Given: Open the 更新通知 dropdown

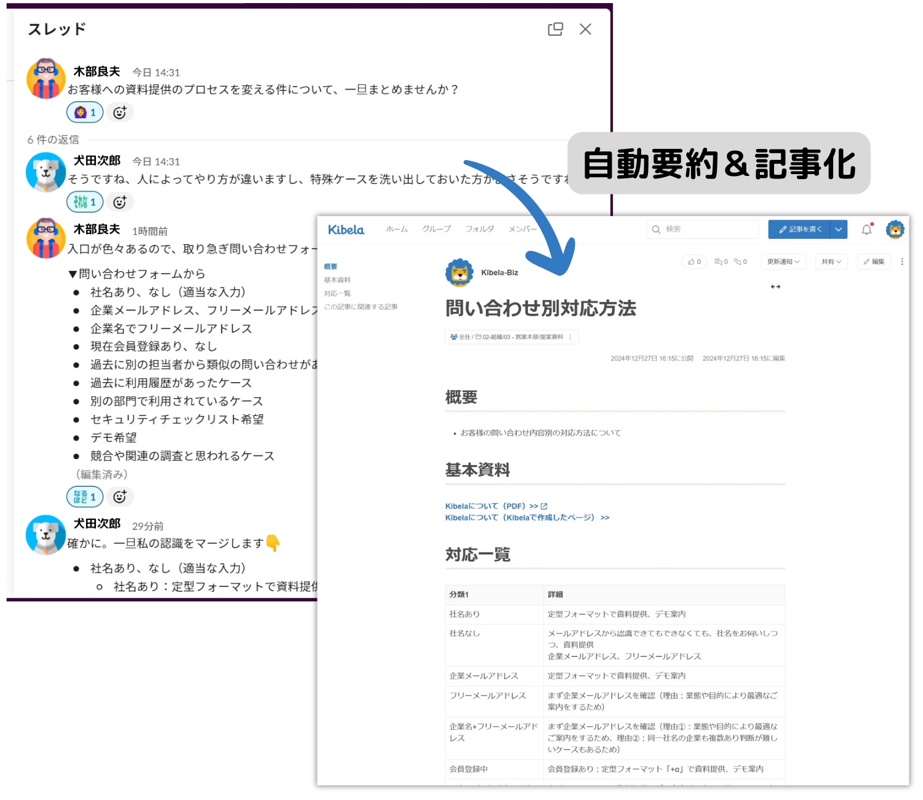Looking at the screenshot, I should click(783, 262).
